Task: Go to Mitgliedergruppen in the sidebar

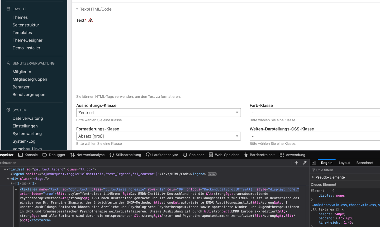Action: click(30, 79)
